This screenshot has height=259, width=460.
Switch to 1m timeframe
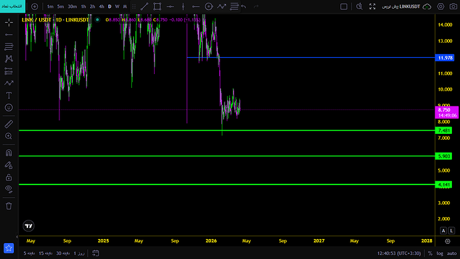(x=50, y=7)
